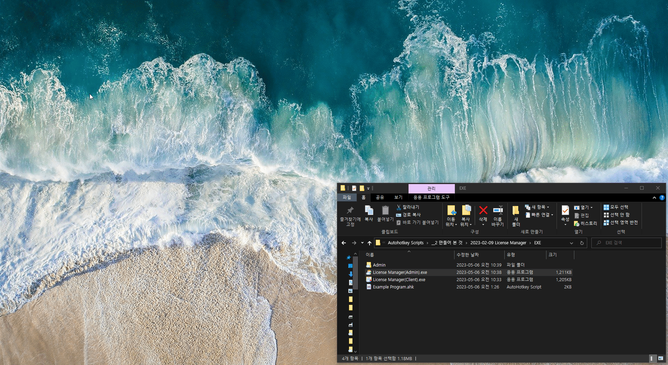Select License Manager(Admin).exe
Image resolution: width=668 pixels, height=365 pixels.
pyautogui.click(x=400, y=272)
